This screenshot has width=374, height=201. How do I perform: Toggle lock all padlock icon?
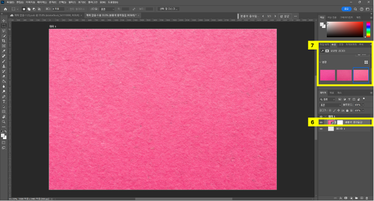coord(347,111)
